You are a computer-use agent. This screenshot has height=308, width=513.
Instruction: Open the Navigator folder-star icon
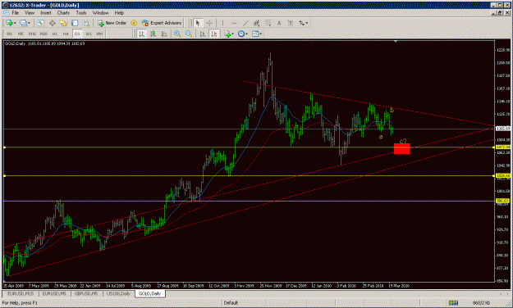63,23
